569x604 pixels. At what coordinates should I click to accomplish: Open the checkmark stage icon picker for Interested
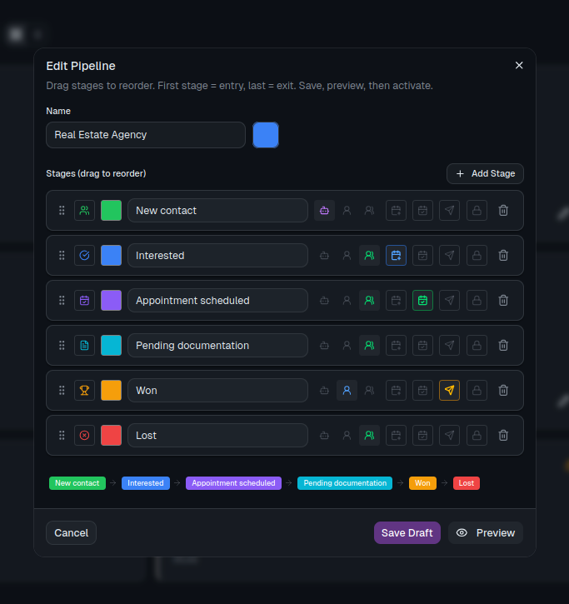click(x=84, y=256)
